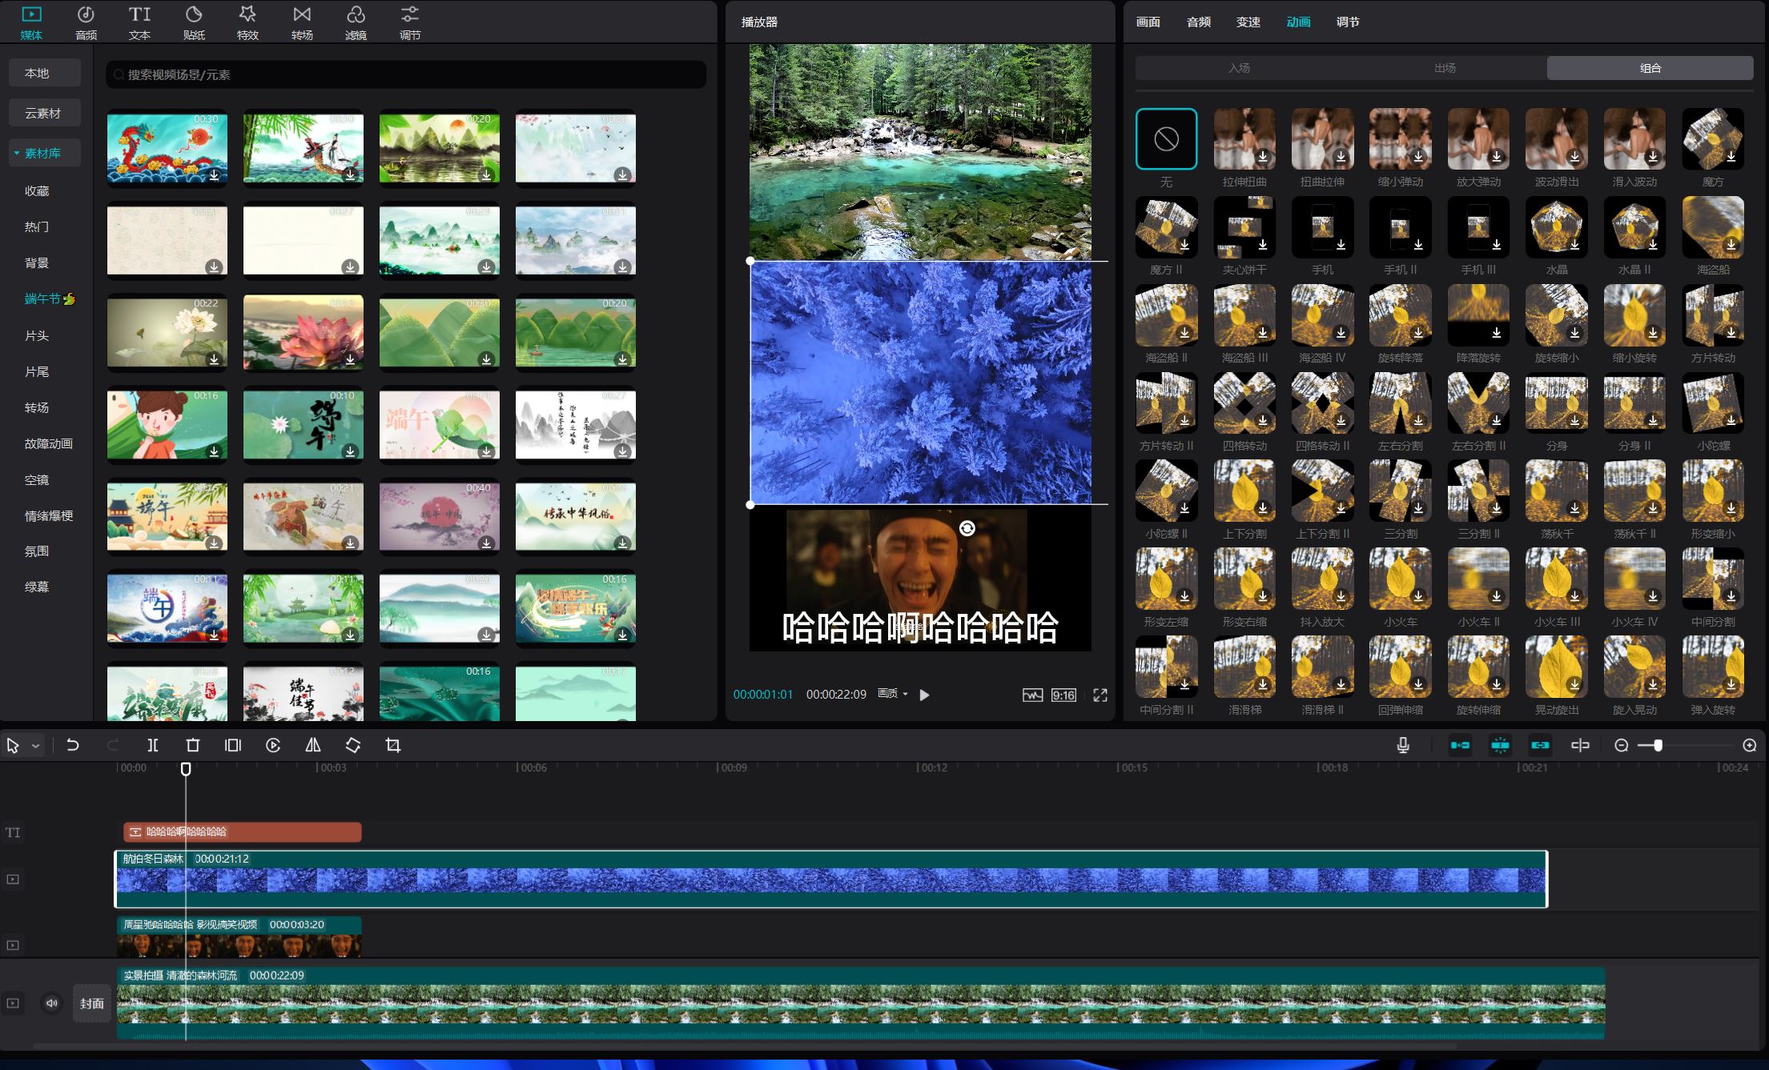
Task: Toggle the text track lock icon
Action: click(13, 832)
